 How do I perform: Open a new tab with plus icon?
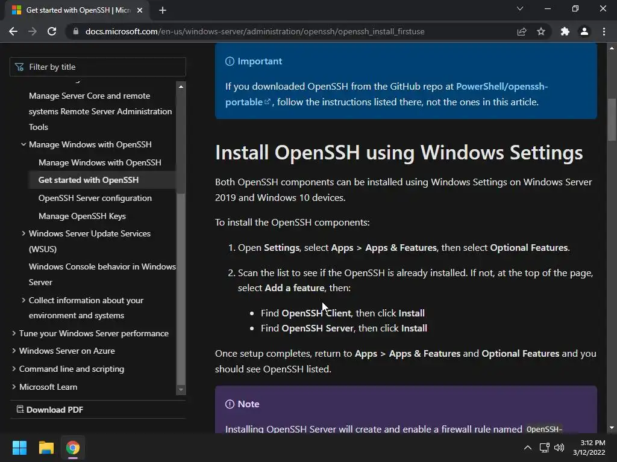163,10
